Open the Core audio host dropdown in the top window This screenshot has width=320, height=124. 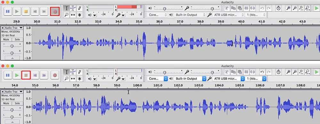(x=157, y=15)
